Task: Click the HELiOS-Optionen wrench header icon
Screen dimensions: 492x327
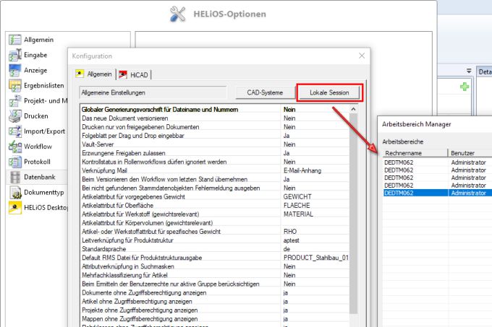Action: pyautogui.click(x=177, y=14)
